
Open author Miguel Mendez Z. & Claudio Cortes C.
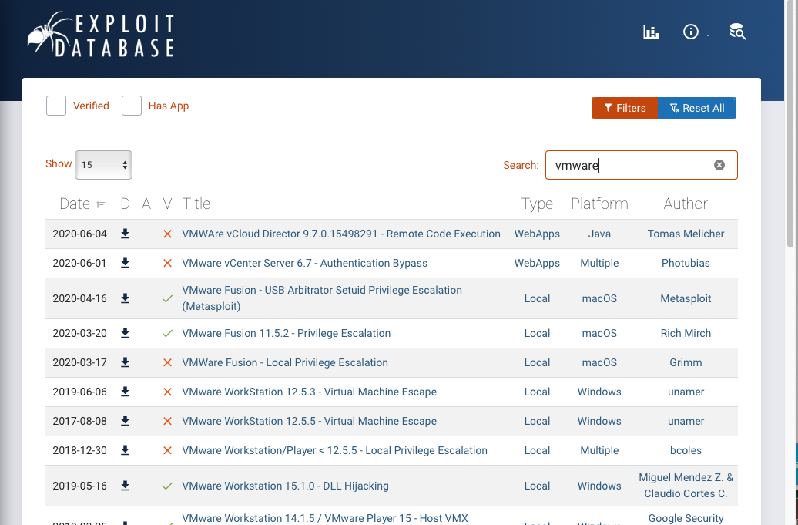tap(686, 485)
